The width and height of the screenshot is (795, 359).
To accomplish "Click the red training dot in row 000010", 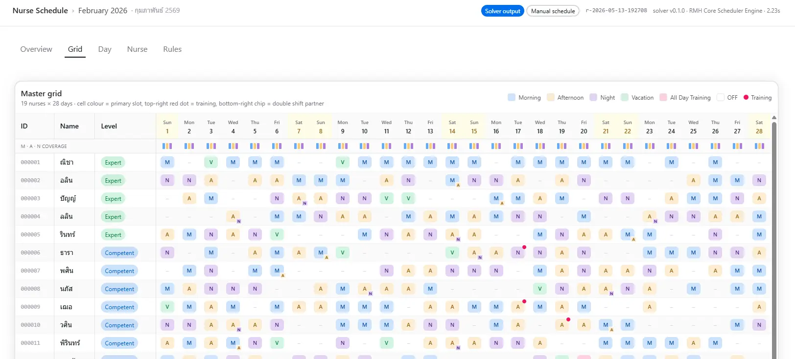I will click(x=568, y=319).
